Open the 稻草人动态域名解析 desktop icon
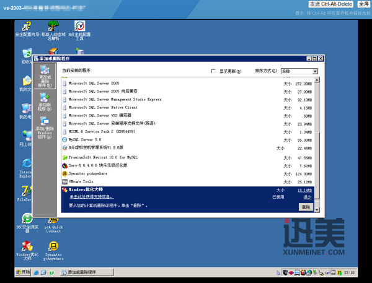Viewport: 372px width, 283px height. pyautogui.click(x=53, y=30)
